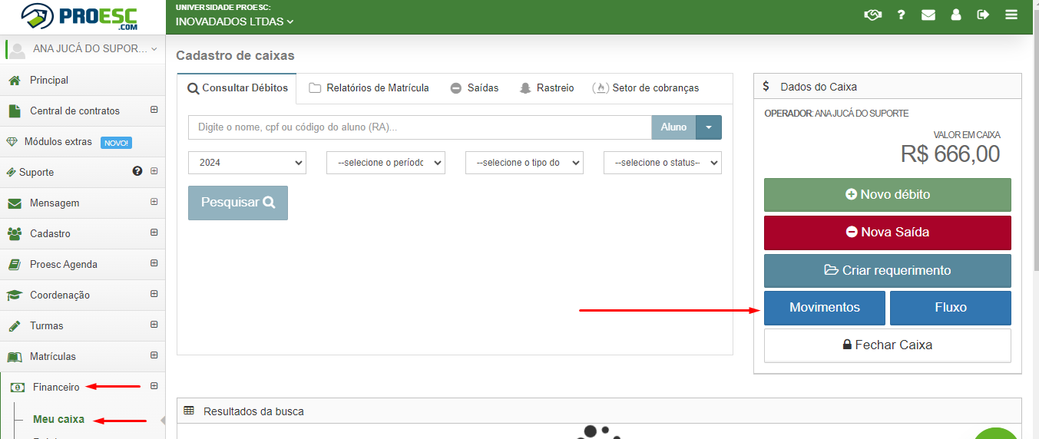Open the 2024 year dropdown
The image size is (1039, 439).
[247, 163]
